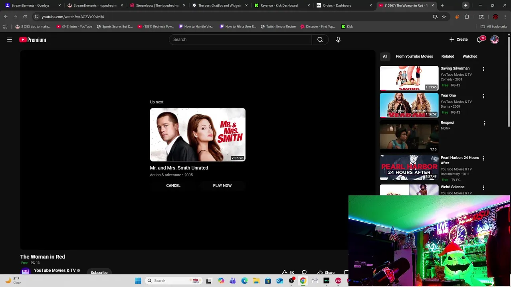Start voice search with microphone icon
This screenshot has height=287, width=511.
(x=338, y=39)
